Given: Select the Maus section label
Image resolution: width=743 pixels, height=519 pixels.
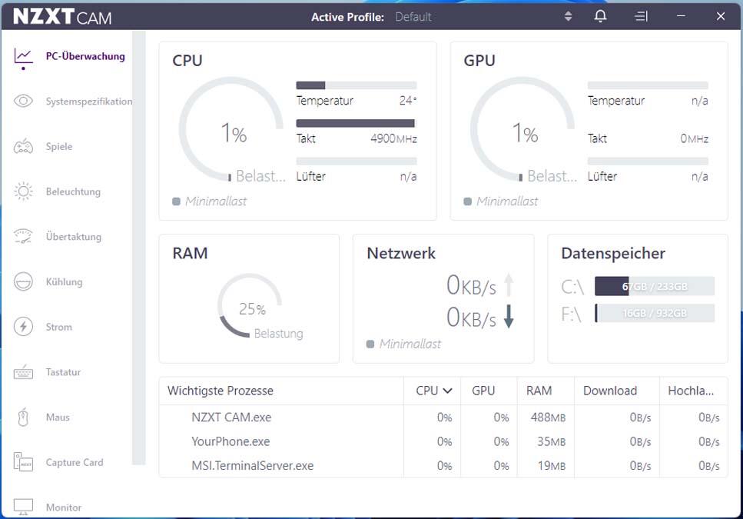Looking at the screenshot, I should click(58, 417).
